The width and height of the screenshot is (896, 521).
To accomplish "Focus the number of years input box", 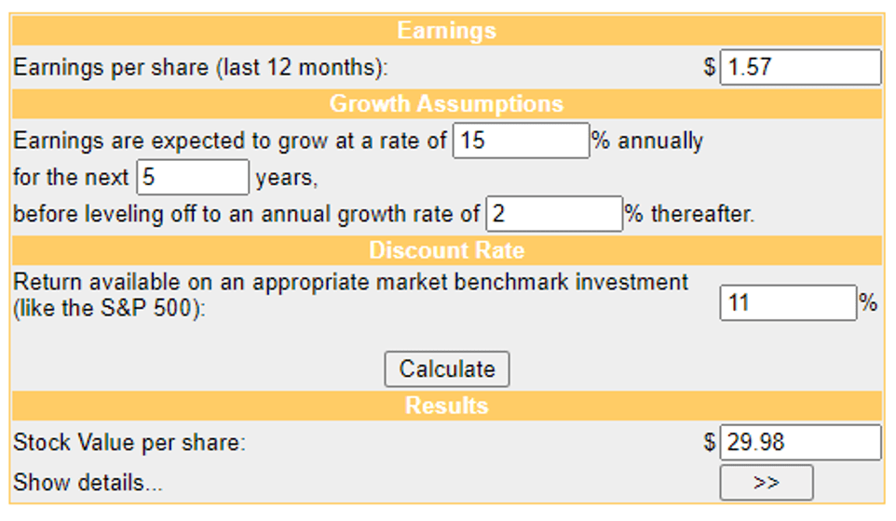I will pos(193,177).
